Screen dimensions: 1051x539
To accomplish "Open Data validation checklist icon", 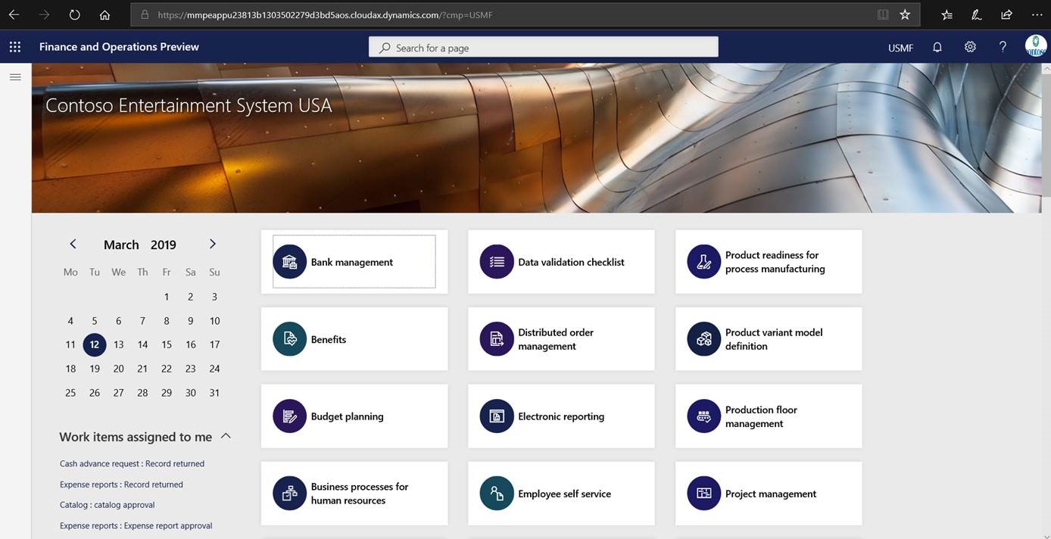I will click(x=497, y=262).
